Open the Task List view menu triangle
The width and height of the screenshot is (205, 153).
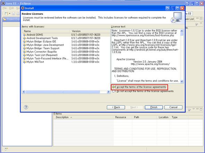point(201,23)
